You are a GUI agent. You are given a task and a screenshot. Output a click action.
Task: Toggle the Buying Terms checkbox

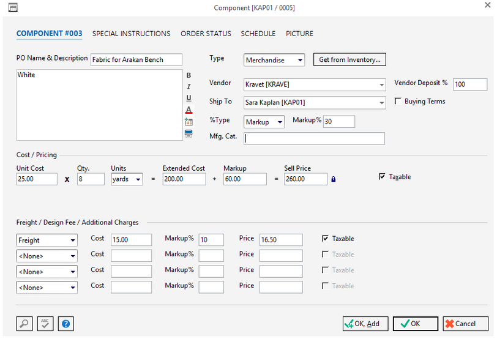click(x=397, y=101)
